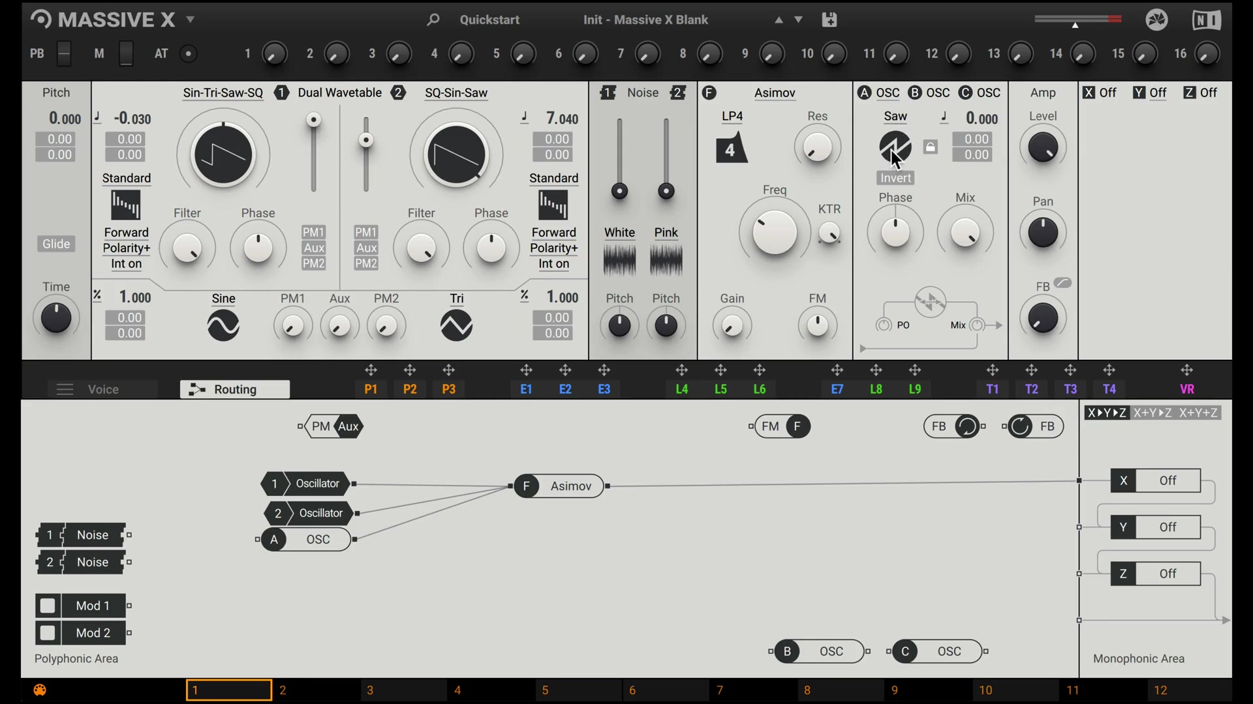Click the Z Off module in monophonic area
This screenshot has width=1253, height=704.
[x=1155, y=574]
